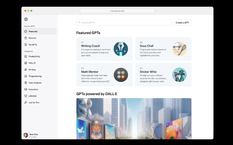
Task: Open the Sous Chef title
Action: (146, 46)
